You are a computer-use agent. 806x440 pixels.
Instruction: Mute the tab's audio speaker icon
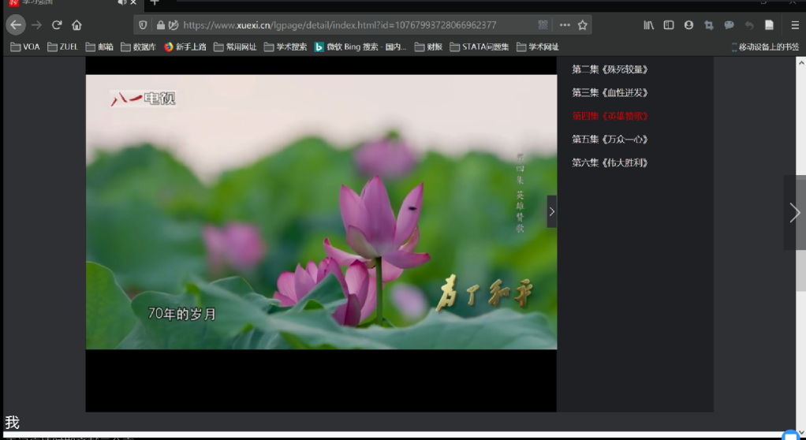tap(121, 3)
